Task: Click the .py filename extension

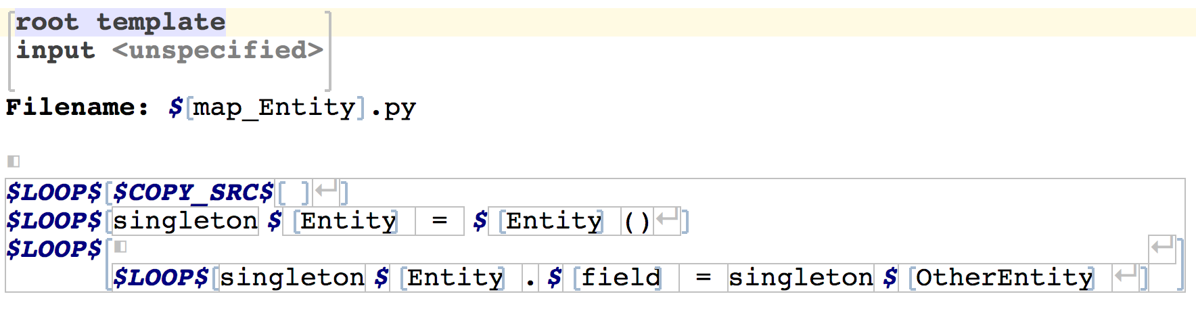Action: click(393, 108)
